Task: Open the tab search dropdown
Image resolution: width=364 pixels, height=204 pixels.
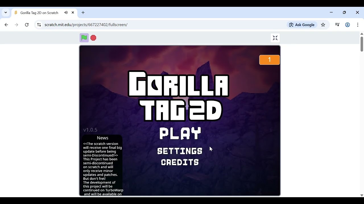Action: point(6,12)
